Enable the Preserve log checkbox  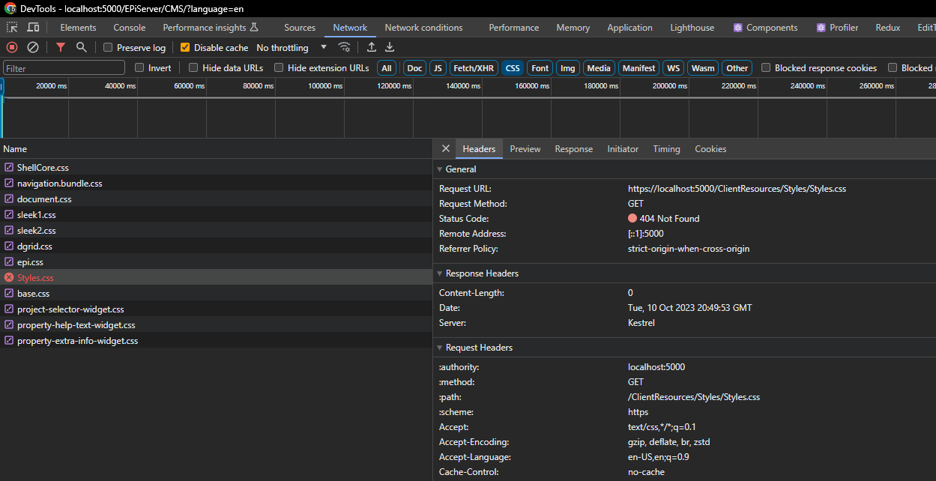coord(108,48)
